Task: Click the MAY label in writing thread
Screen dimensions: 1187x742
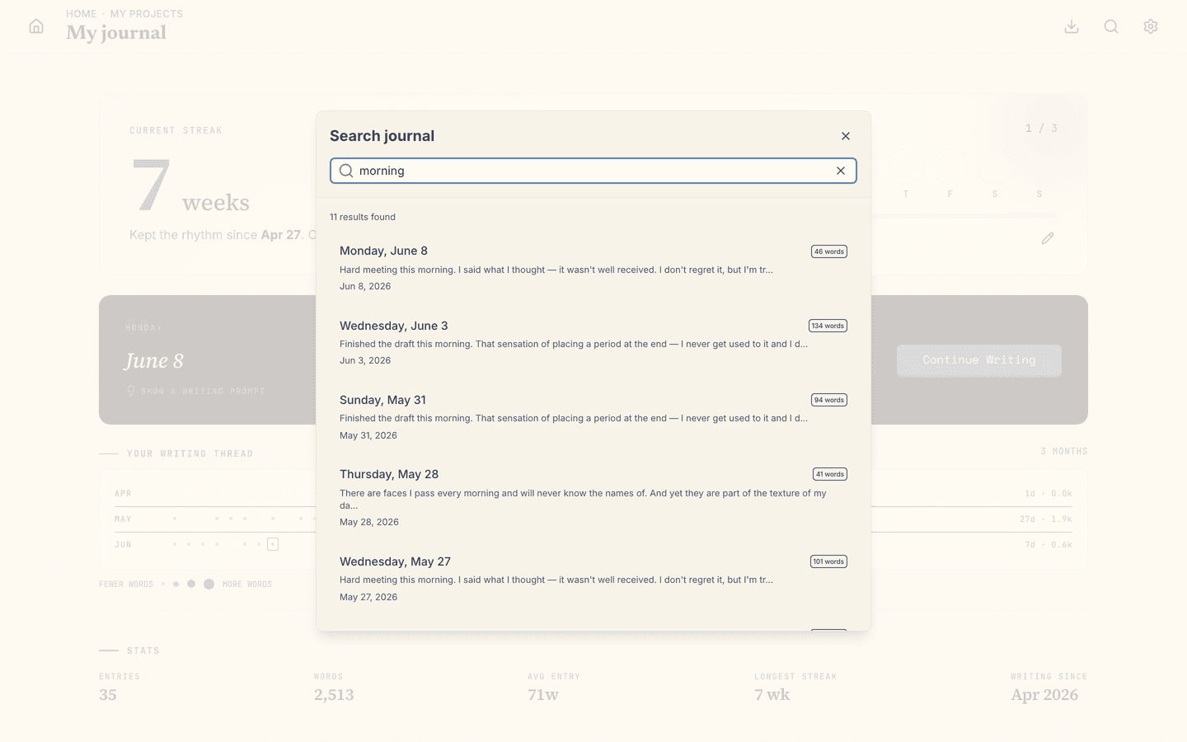Action: point(124,519)
